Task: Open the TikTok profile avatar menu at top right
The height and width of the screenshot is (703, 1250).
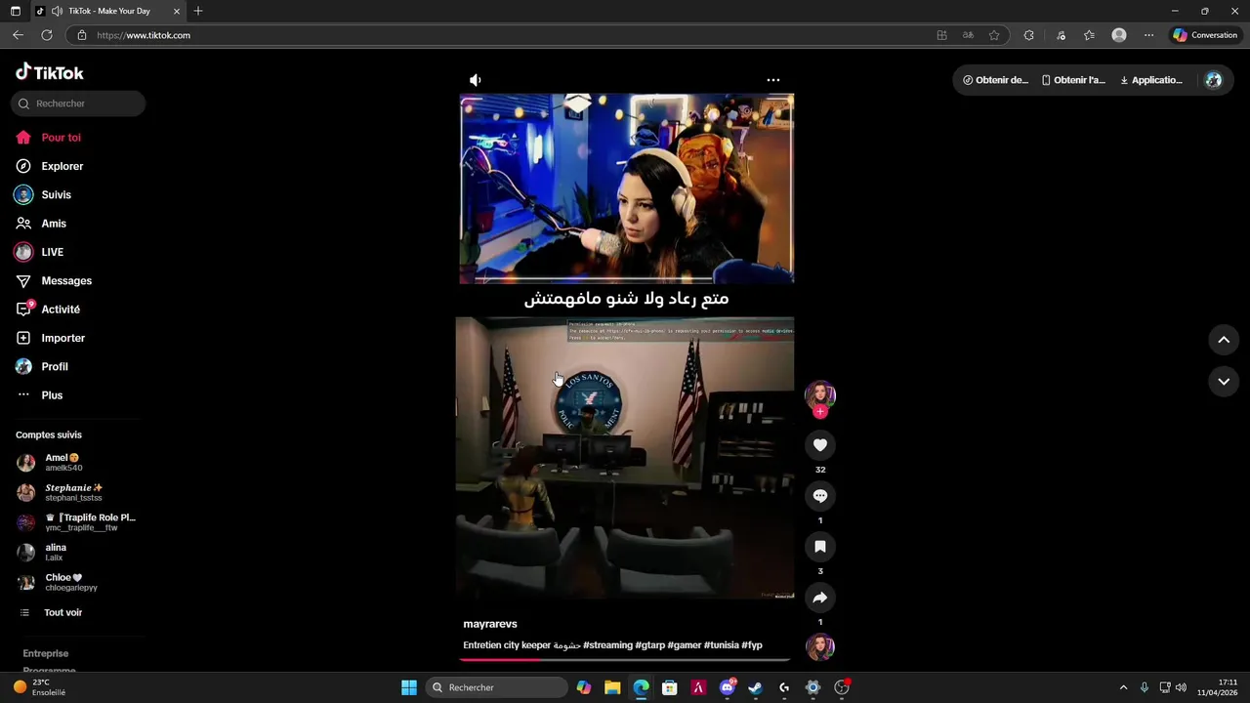Action: pos(1214,80)
